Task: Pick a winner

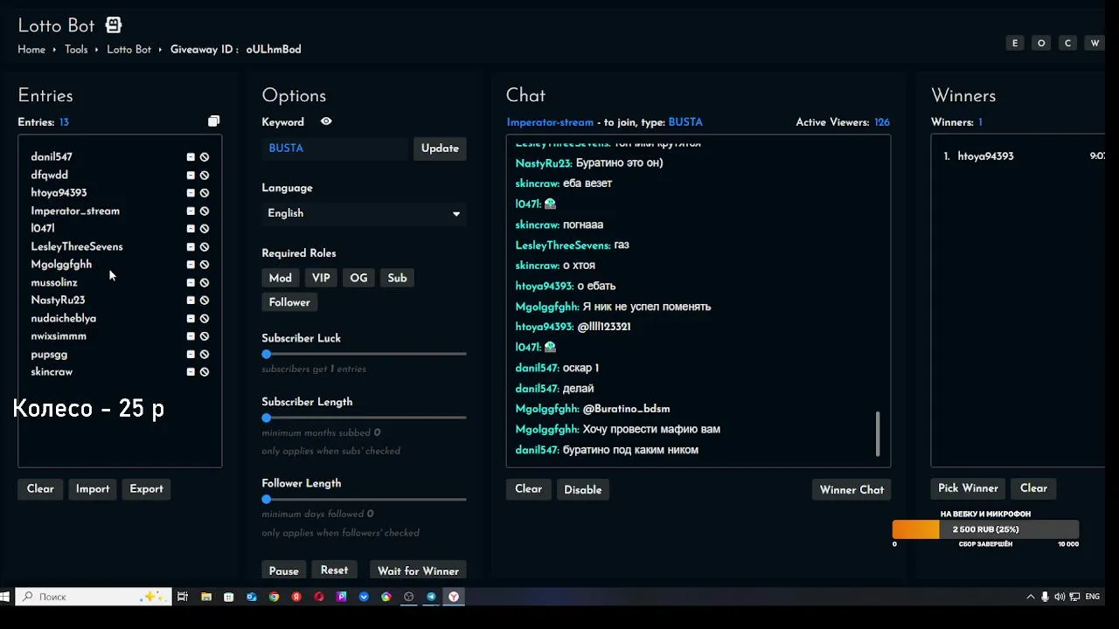Action: tap(968, 488)
